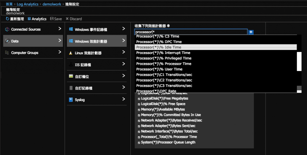Expand the Windows 效能計數器 chevron
The image size is (307, 155).
click(124, 40)
